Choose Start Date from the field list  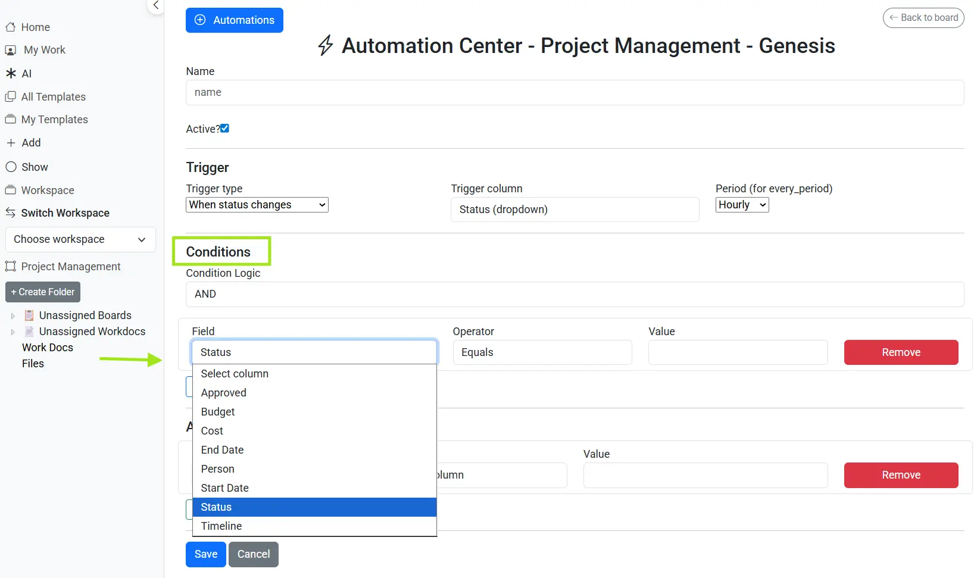click(315, 488)
